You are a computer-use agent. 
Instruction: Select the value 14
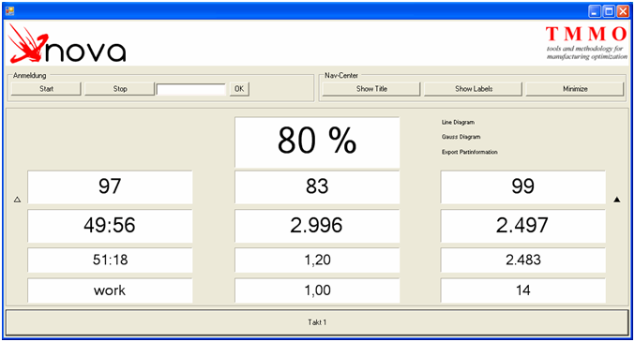522,290
